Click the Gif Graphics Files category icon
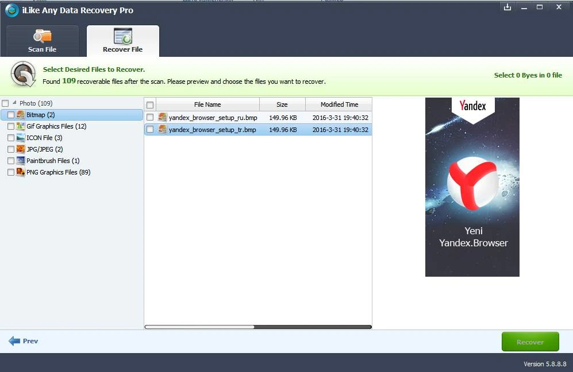 [21, 126]
